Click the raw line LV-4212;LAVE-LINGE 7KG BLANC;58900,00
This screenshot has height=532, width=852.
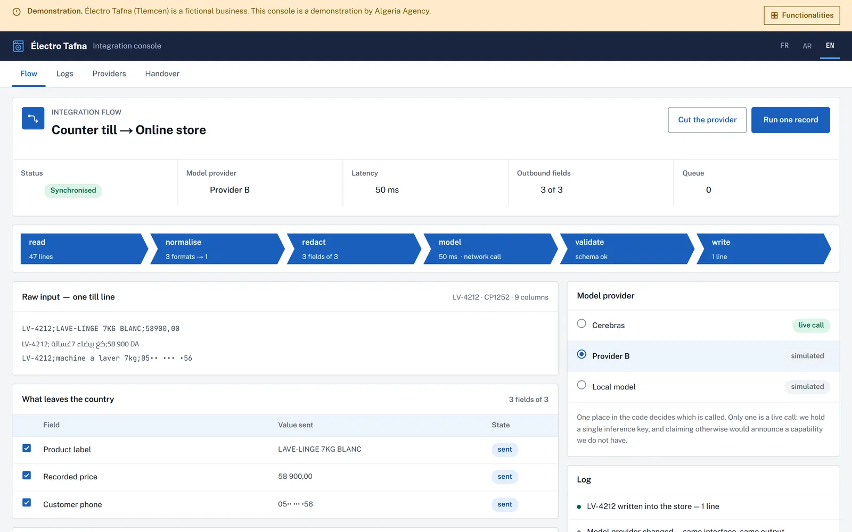coord(101,329)
